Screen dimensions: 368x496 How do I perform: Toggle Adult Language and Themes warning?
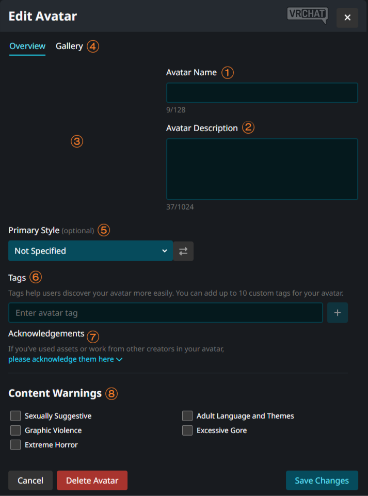187,416
